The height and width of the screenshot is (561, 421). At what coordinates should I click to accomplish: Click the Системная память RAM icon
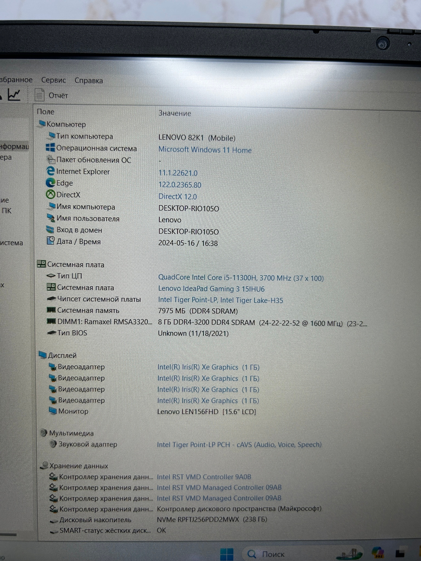pyautogui.click(x=51, y=310)
